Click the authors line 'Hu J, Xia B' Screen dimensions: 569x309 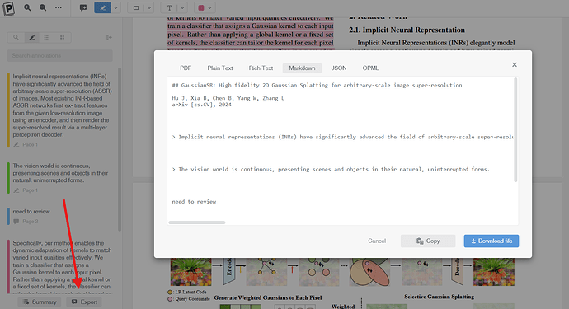point(228,98)
